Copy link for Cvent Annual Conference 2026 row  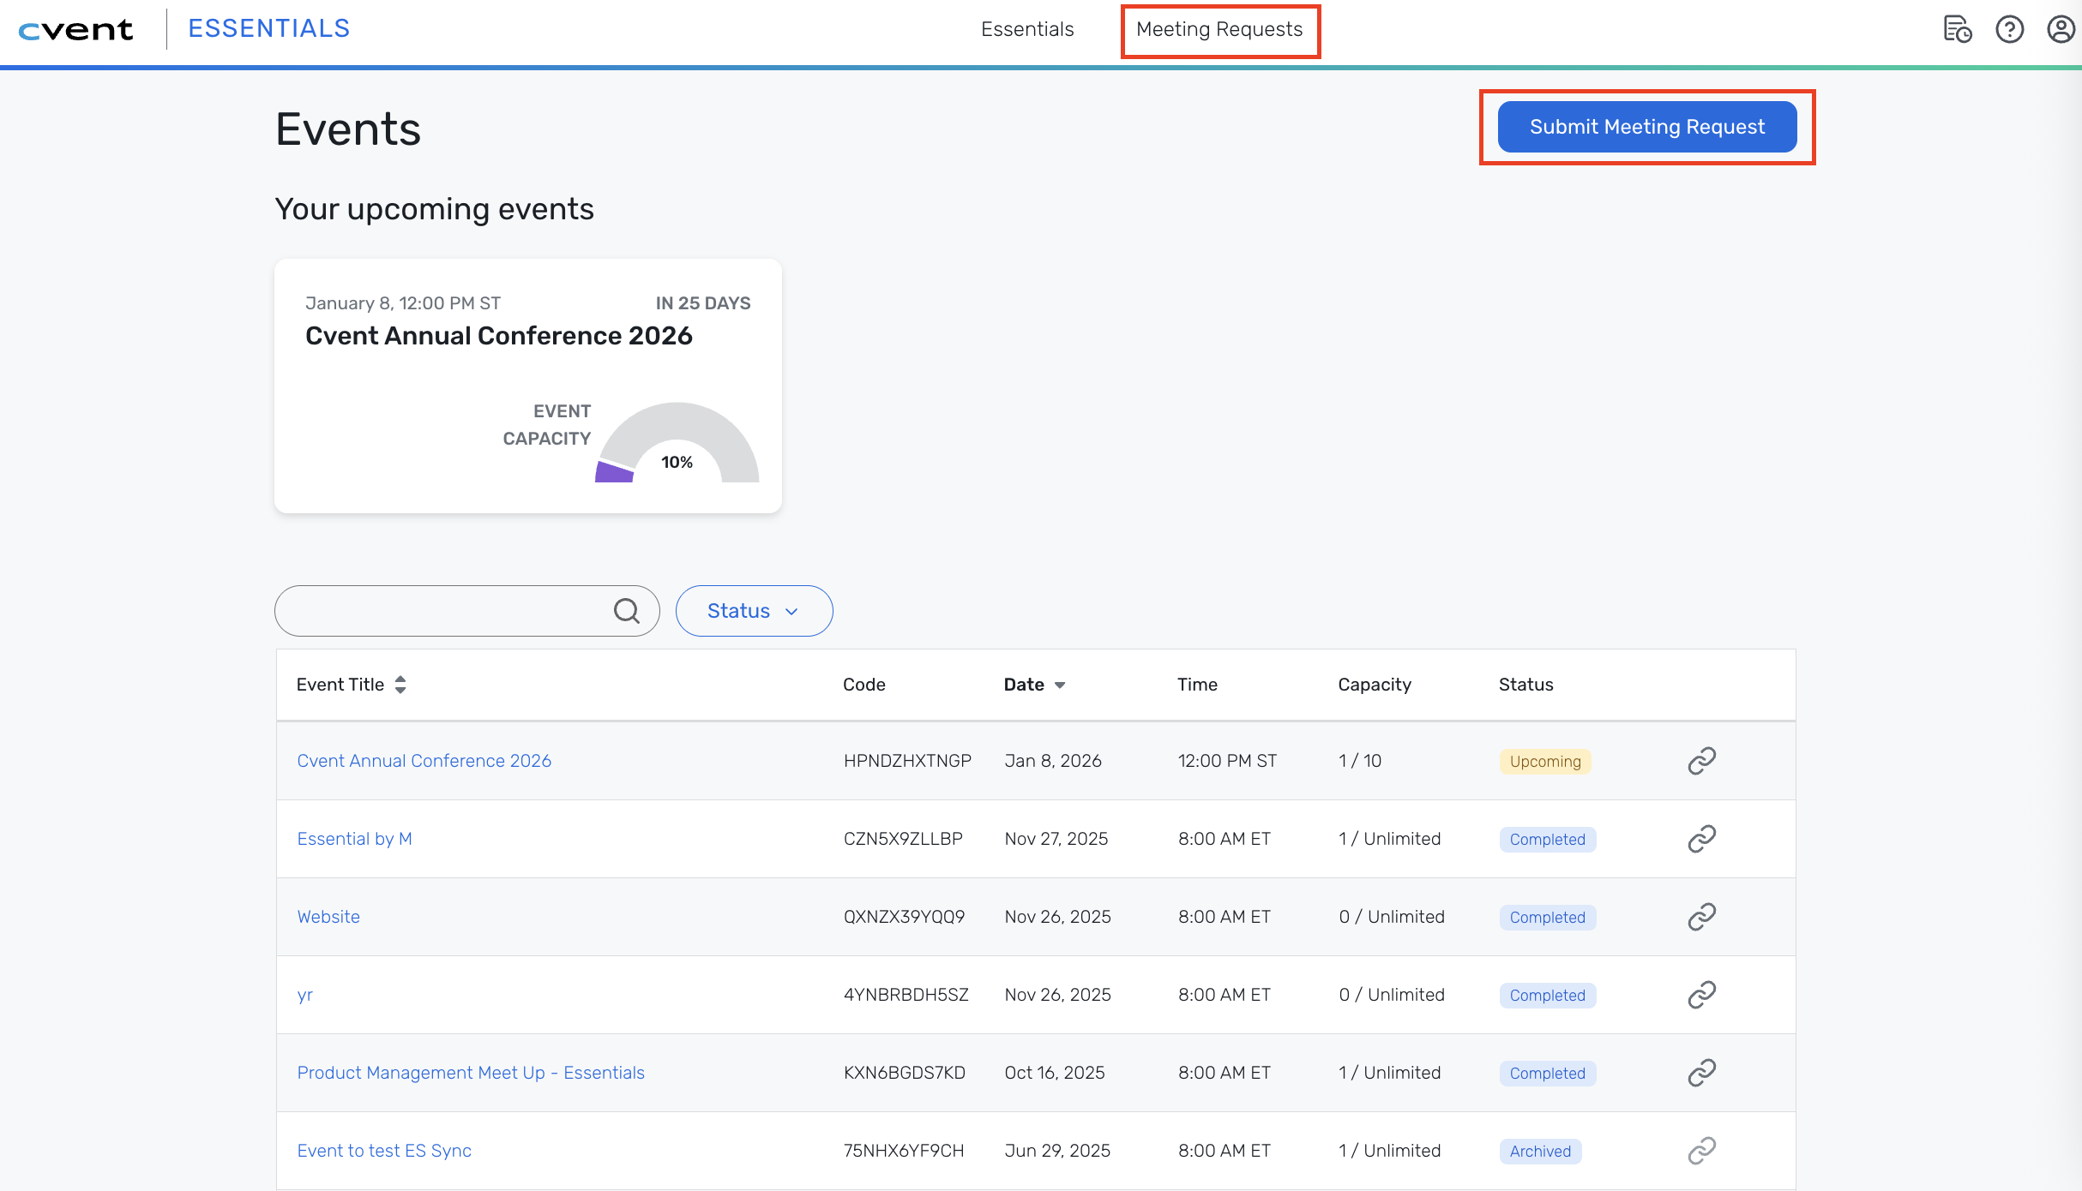click(1701, 761)
